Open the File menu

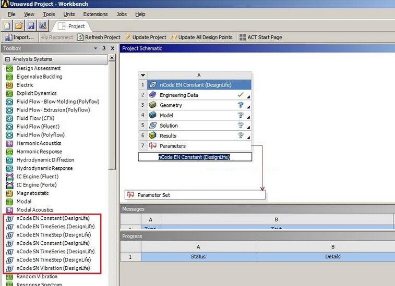coord(11,15)
